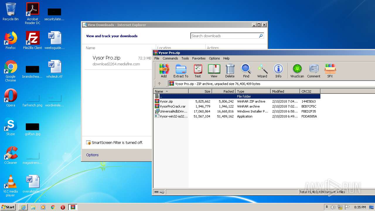Open FileZilla Client desktop shortcut
The height and width of the screenshot is (211, 375).
33,40
